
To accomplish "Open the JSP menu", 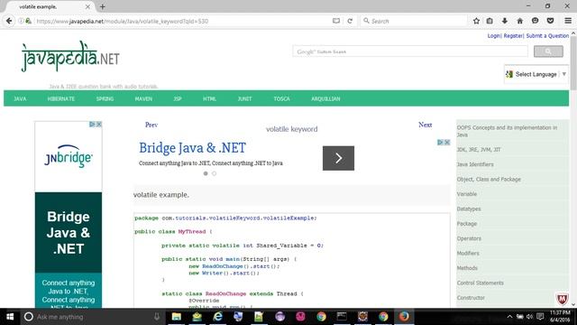I will (178, 98).
